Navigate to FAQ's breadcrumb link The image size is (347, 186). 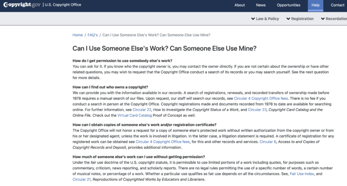(93, 35)
